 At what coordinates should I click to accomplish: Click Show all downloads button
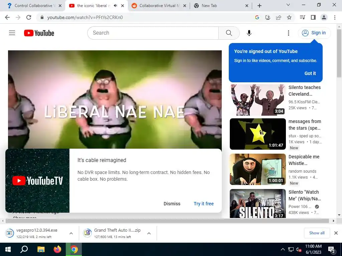pos(317,233)
